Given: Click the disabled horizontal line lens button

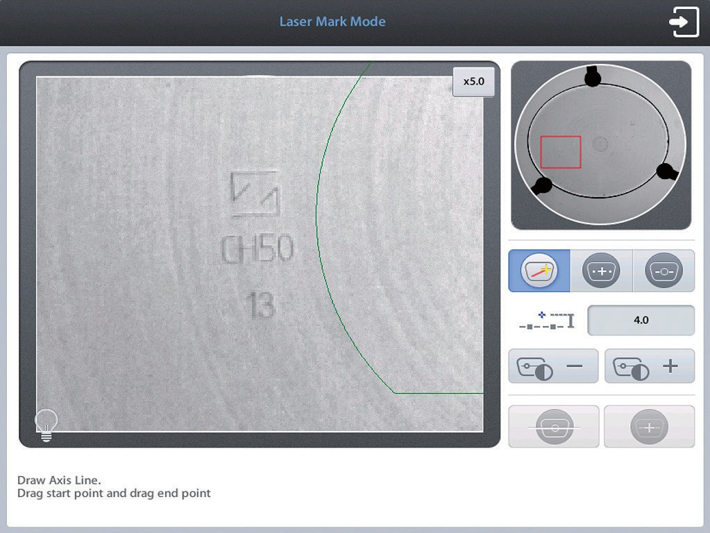Looking at the screenshot, I should pyautogui.click(x=554, y=427).
